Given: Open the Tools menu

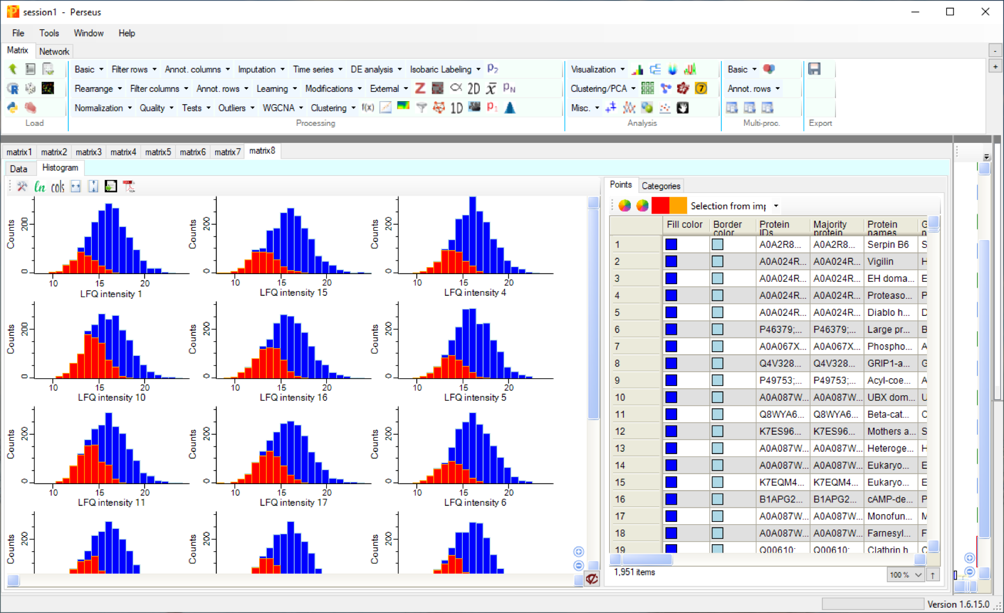Looking at the screenshot, I should [x=49, y=33].
